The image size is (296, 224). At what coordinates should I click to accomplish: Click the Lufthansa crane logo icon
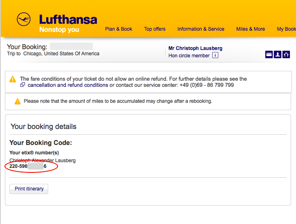click(x=24, y=20)
